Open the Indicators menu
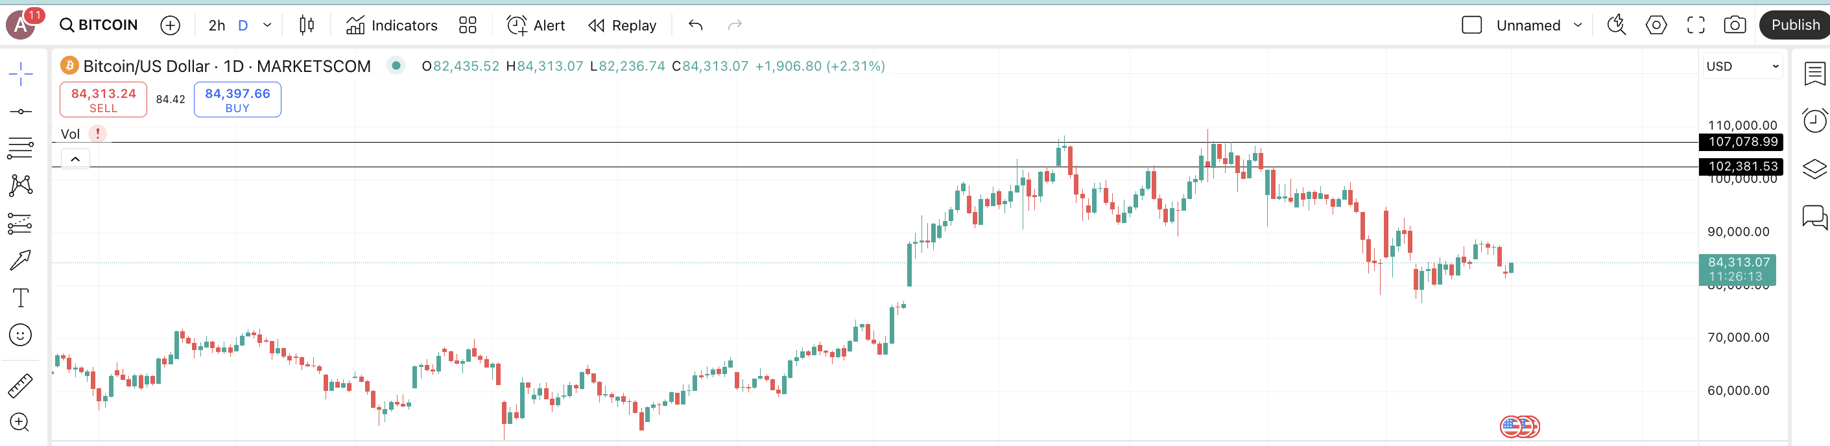 (x=392, y=25)
